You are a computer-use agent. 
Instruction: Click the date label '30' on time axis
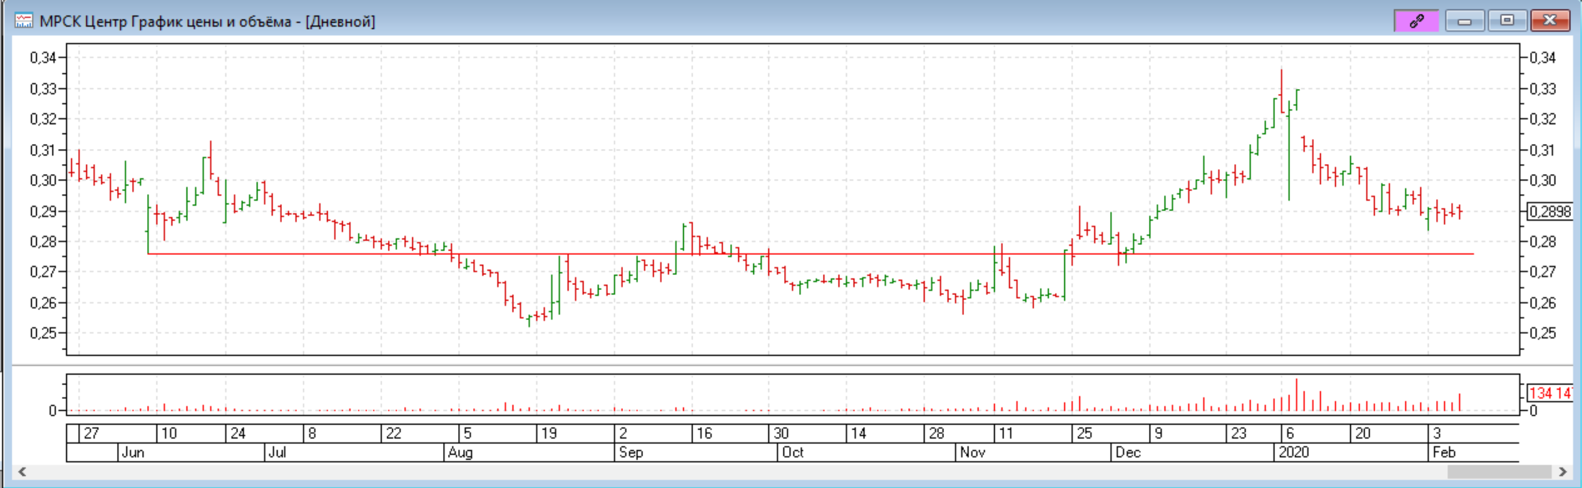click(781, 433)
